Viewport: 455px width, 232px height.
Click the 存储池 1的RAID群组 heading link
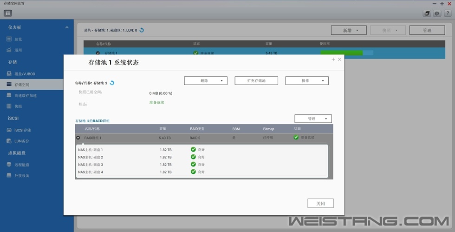[92, 121]
